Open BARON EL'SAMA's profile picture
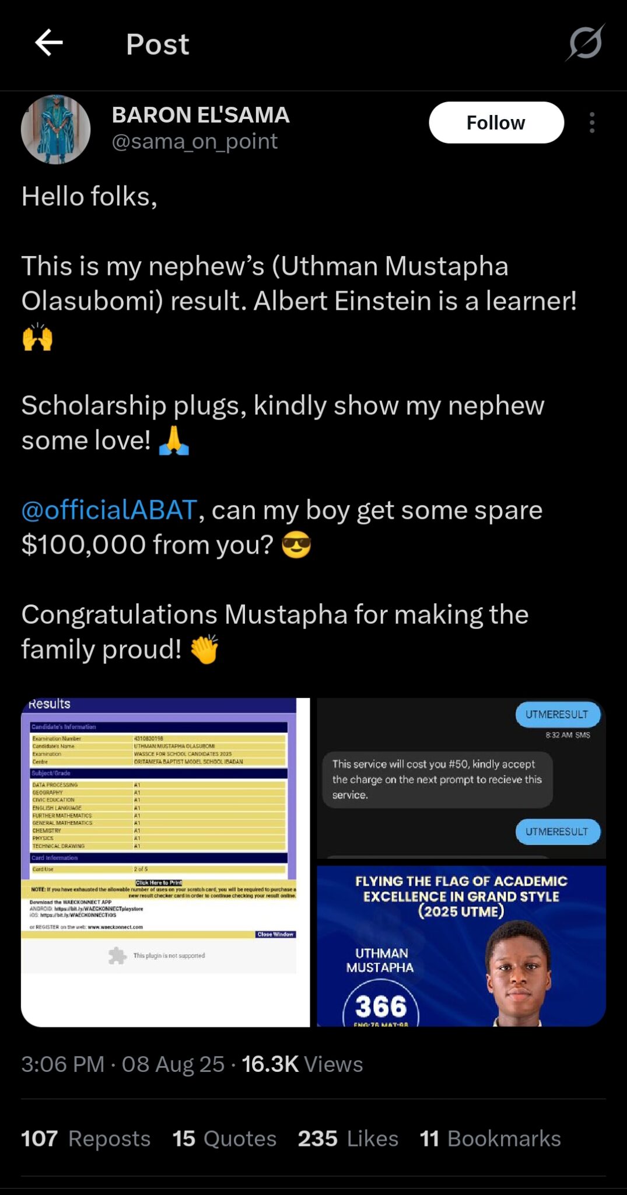The width and height of the screenshot is (627, 1195). coord(56,130)
